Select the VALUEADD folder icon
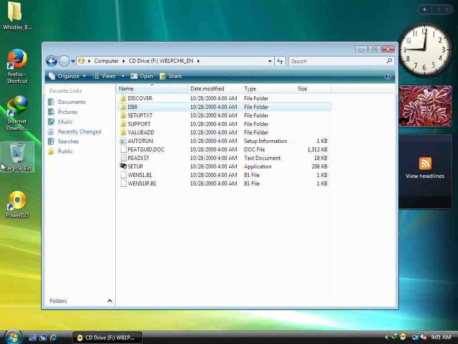The width and height of the screenshot is (458, 344). (x=123, y=132)
